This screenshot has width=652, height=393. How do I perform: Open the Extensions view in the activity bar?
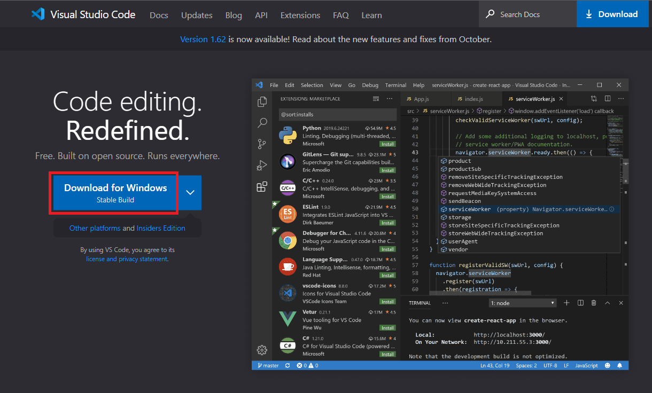[262, 186]
